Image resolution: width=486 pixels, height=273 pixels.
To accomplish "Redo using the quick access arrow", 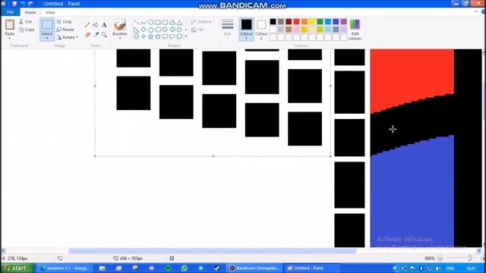I will (30, 4).
